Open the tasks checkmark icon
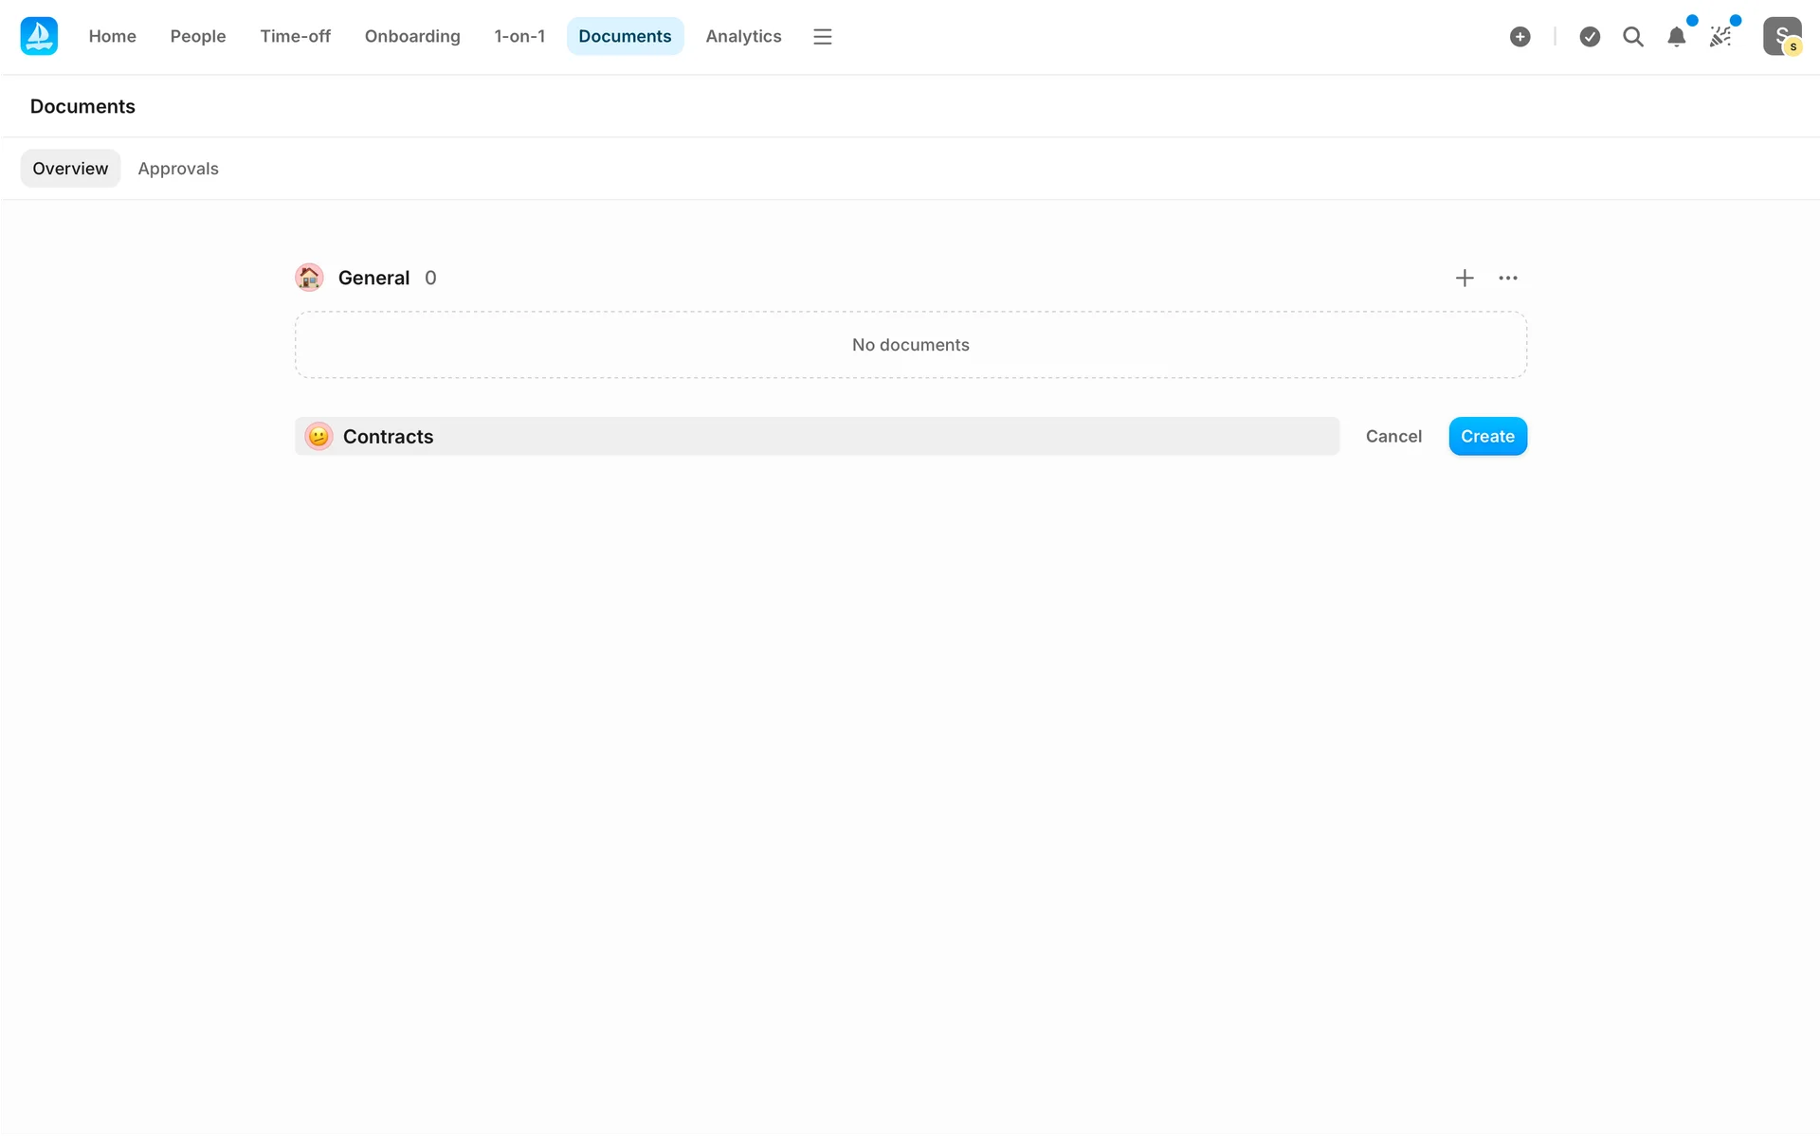1820x1137 pixels. point(1590,36)
